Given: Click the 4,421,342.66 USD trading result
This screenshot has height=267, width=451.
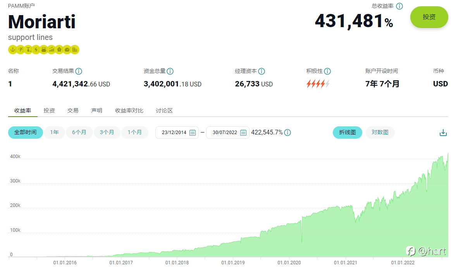Looking at the screenshot, I should [x=81, y=84].
